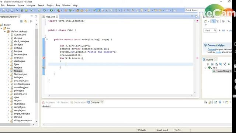Viewport: 236px width, 133px height.
Task: Open the Navigate menu
Action: (x=31, y=6)
